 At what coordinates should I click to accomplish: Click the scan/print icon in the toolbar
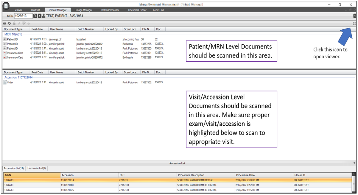(x=4, y=23)
